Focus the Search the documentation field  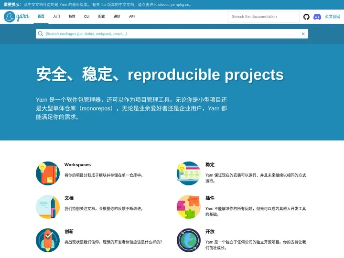pyautogui.click(x=264, y=17)
